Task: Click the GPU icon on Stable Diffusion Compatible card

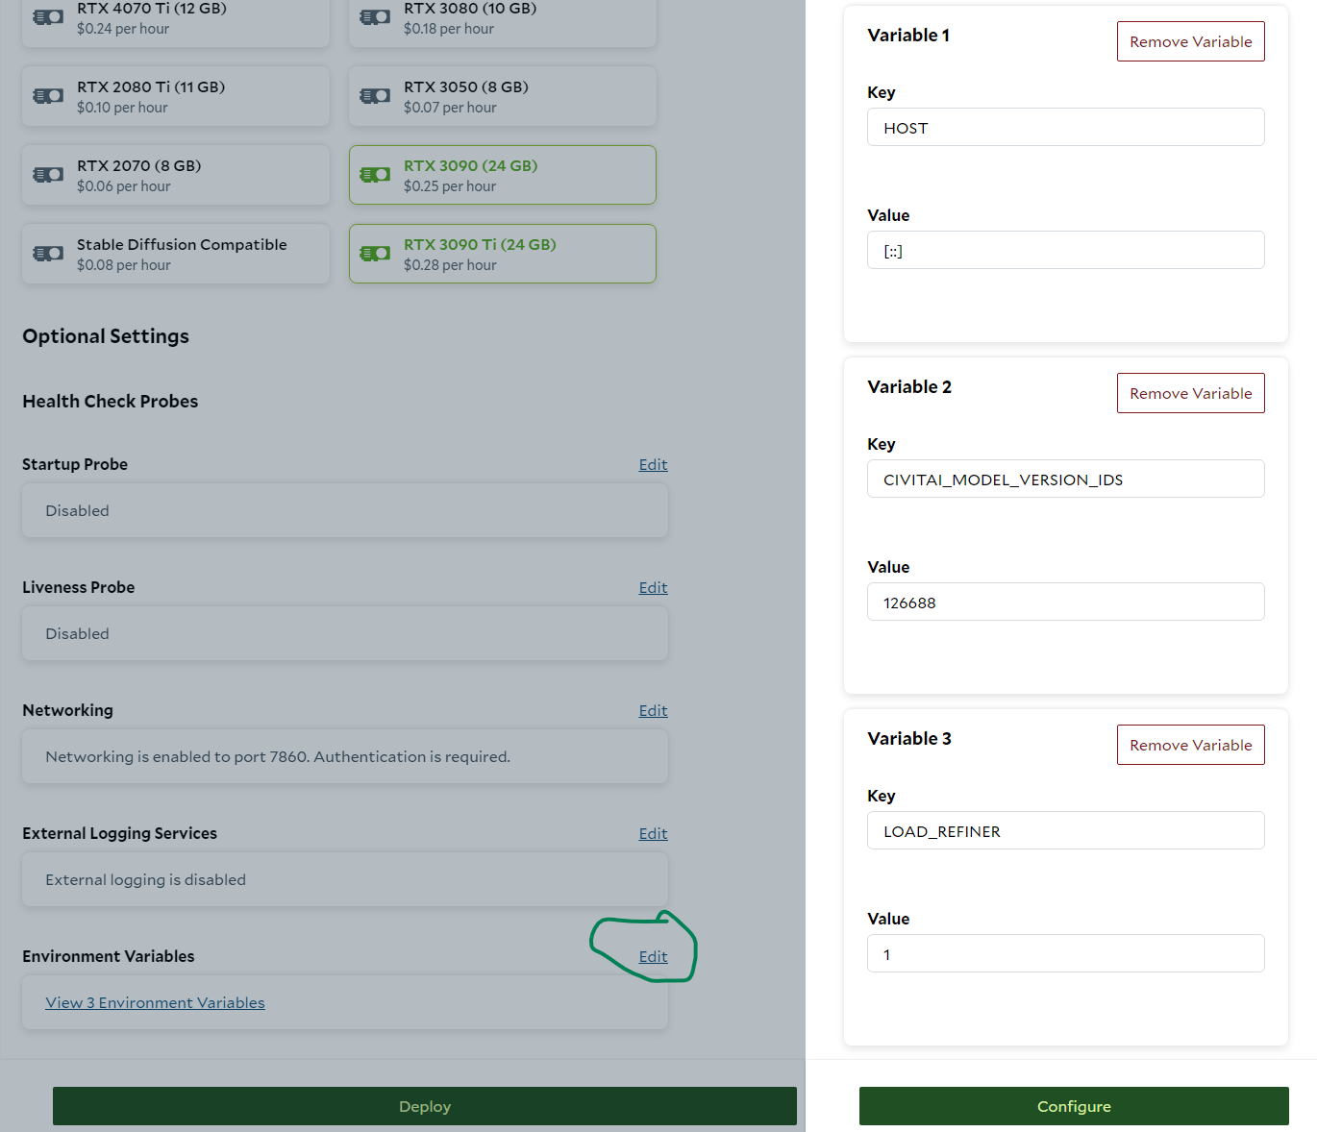Action: coord(48,253)
